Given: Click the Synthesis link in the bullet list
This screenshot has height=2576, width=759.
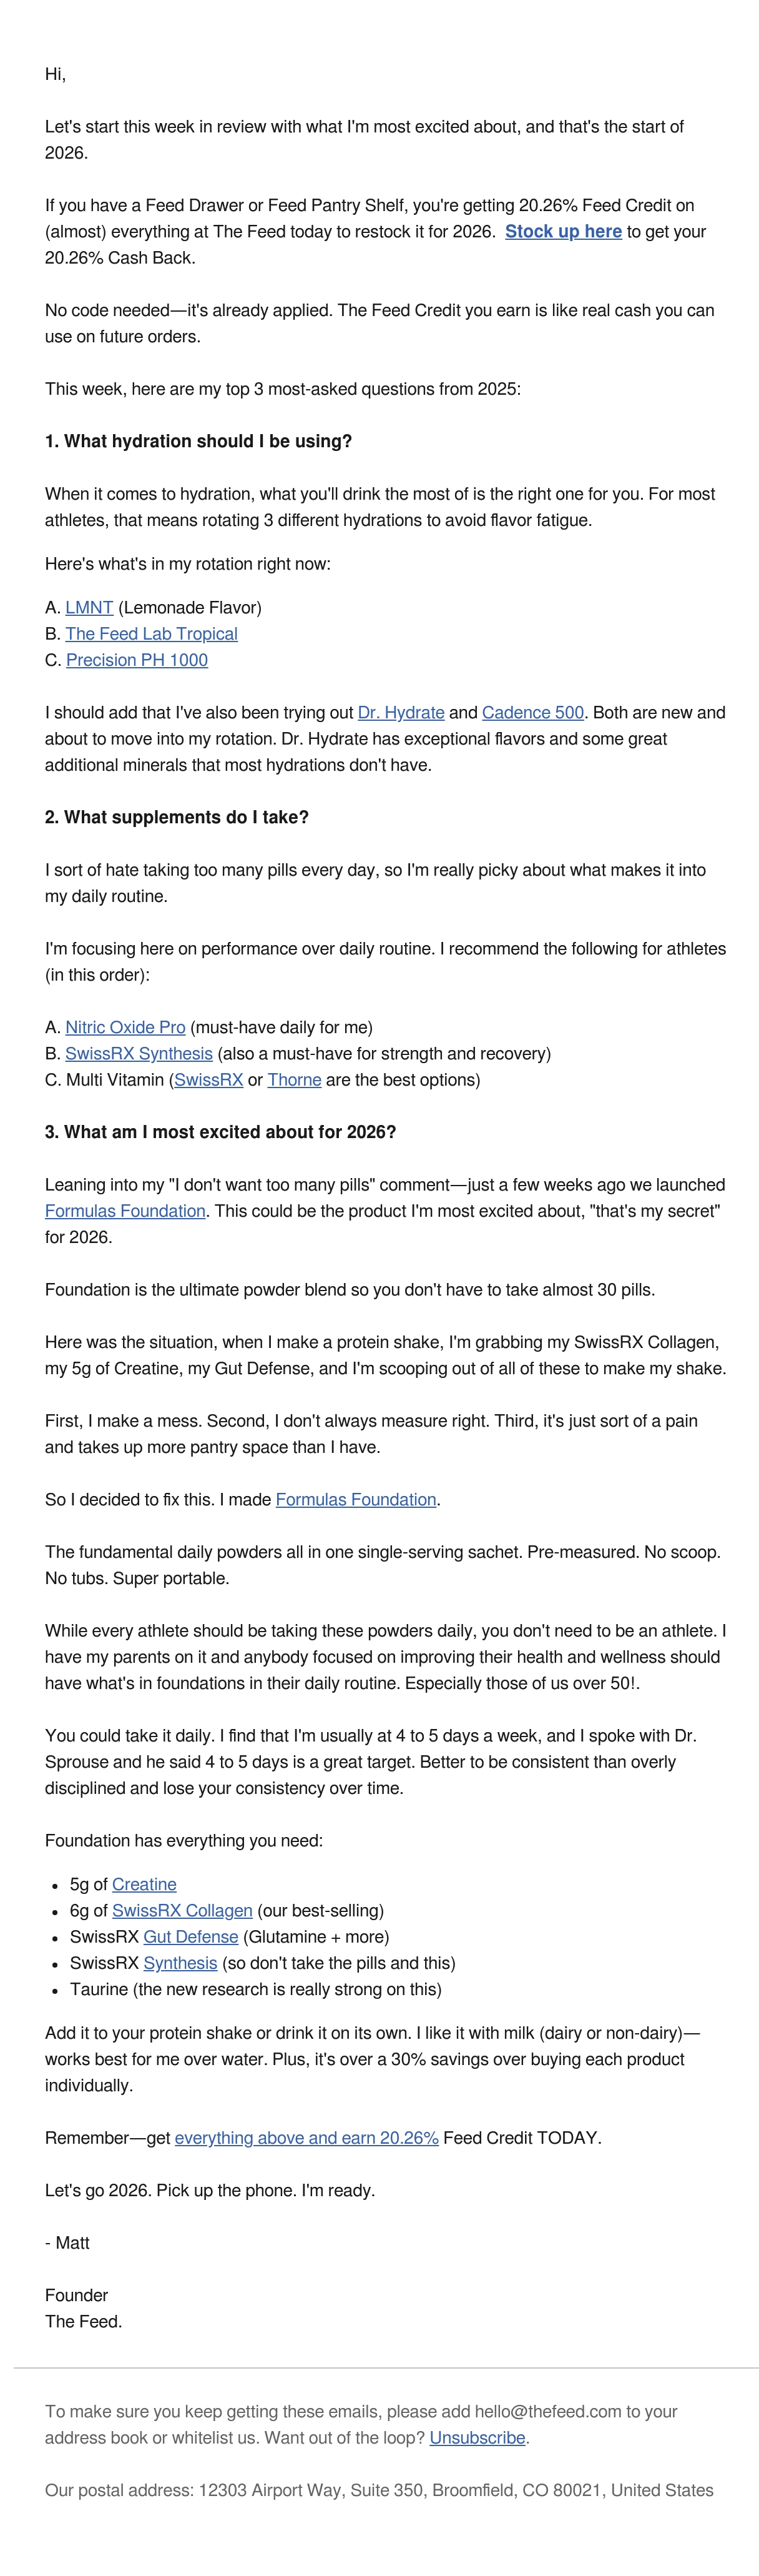Looking at the screenshot, I should point(180,1962).
